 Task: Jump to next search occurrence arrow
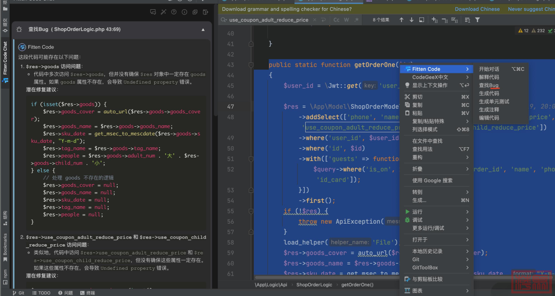(412, 20)
